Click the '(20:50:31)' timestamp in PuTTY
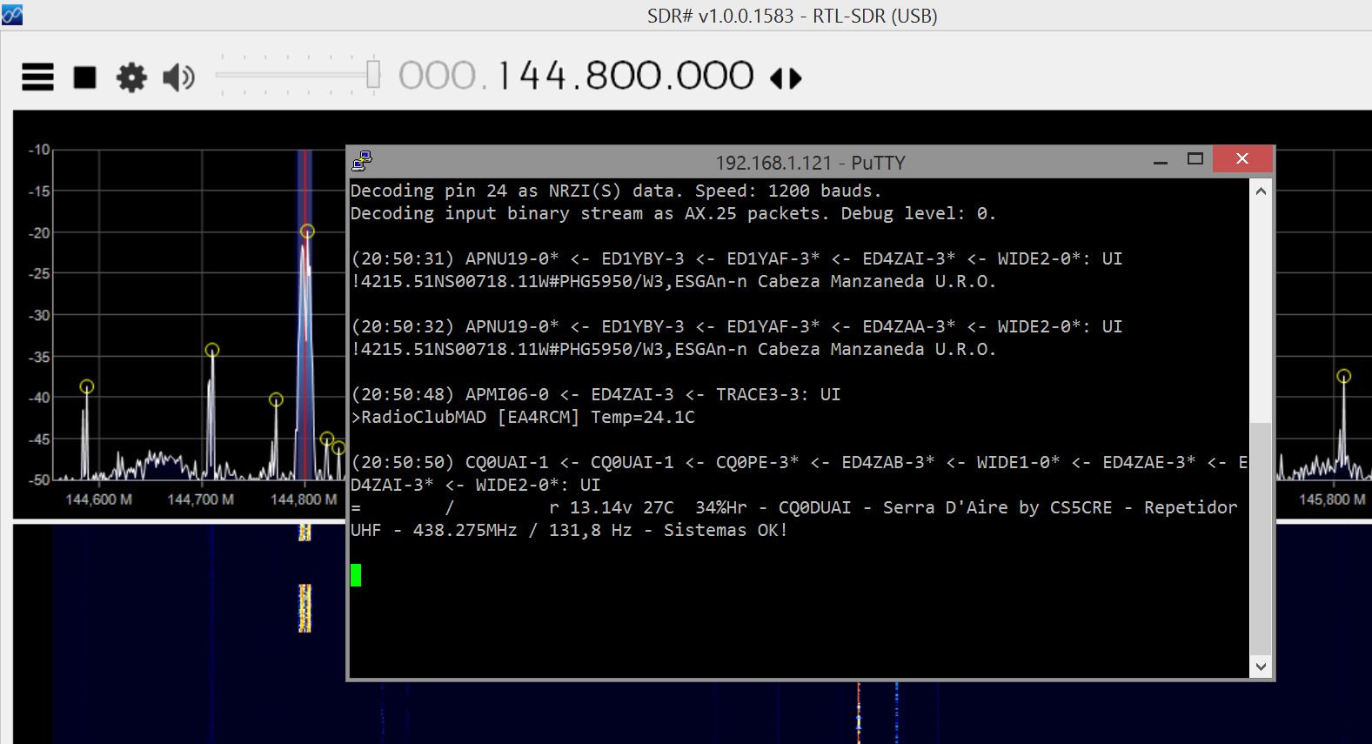 (403, 258)
